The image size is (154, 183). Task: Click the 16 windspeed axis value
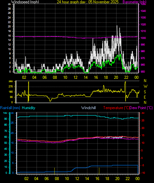tap(9, 36)
